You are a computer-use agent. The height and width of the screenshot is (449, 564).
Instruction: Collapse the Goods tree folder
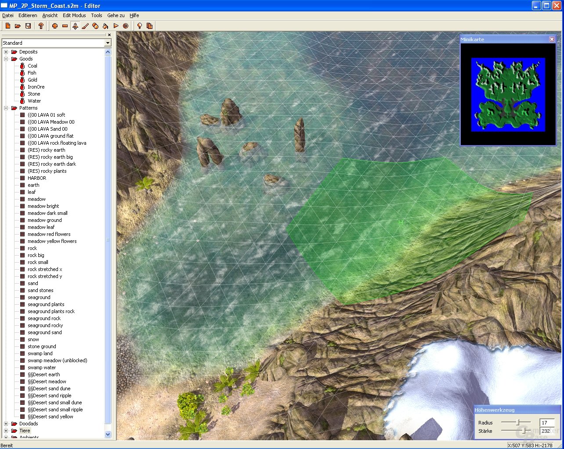tap(6, 59)
